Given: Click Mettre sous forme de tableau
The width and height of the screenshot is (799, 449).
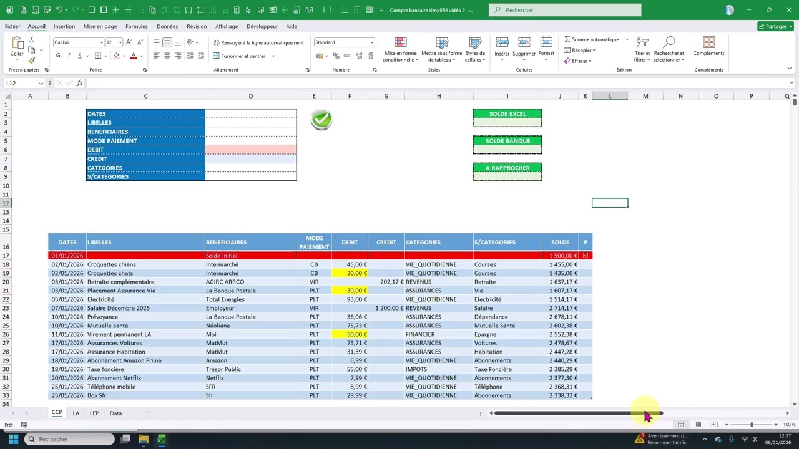Looking at the screenshot, I should (x=442, y=49).
